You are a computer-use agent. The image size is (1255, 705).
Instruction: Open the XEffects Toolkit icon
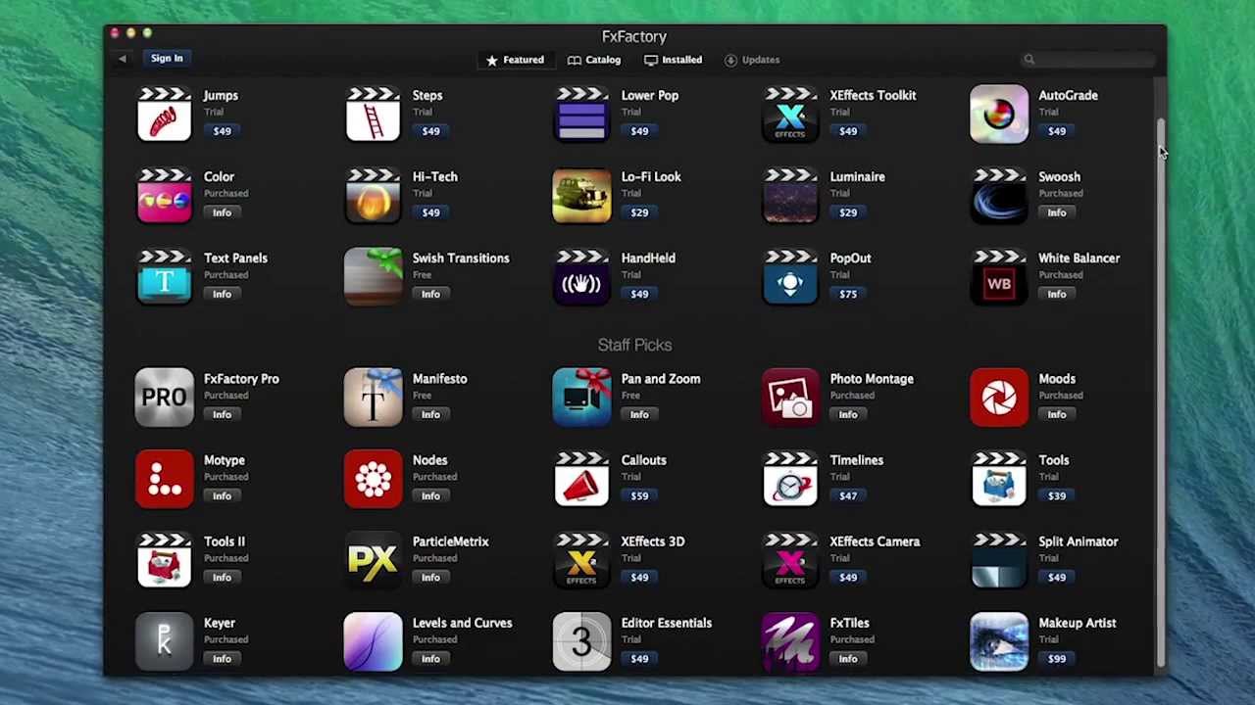(790, 115)
